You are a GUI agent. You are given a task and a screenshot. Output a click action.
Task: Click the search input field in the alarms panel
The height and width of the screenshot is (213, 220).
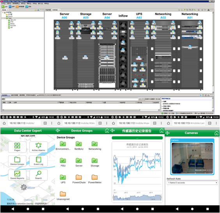pyautogui.click(x=71, y=99)
